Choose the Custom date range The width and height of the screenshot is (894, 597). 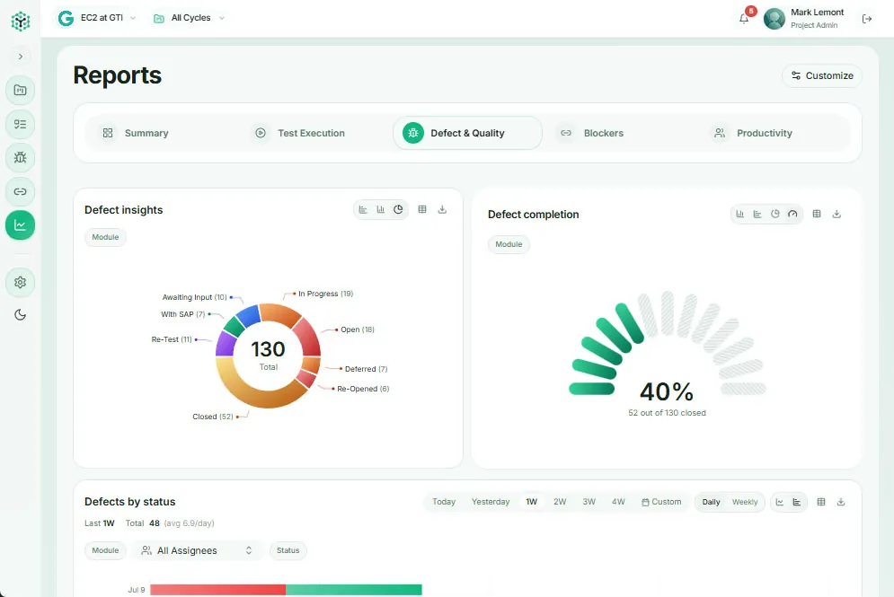[661, 502]
